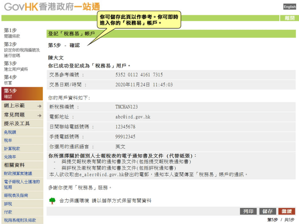The height and width of the screenshot is (224, 299).
Task: Open the 報稅表及指南 link
Action: point(16,195)
